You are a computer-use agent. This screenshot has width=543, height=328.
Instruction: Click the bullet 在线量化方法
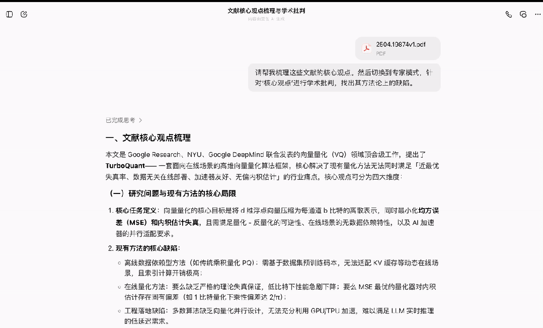280,292
